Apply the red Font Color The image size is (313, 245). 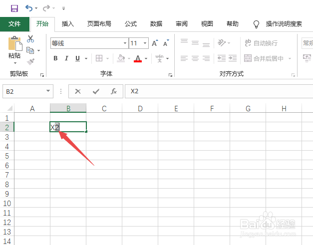[138, 58]
